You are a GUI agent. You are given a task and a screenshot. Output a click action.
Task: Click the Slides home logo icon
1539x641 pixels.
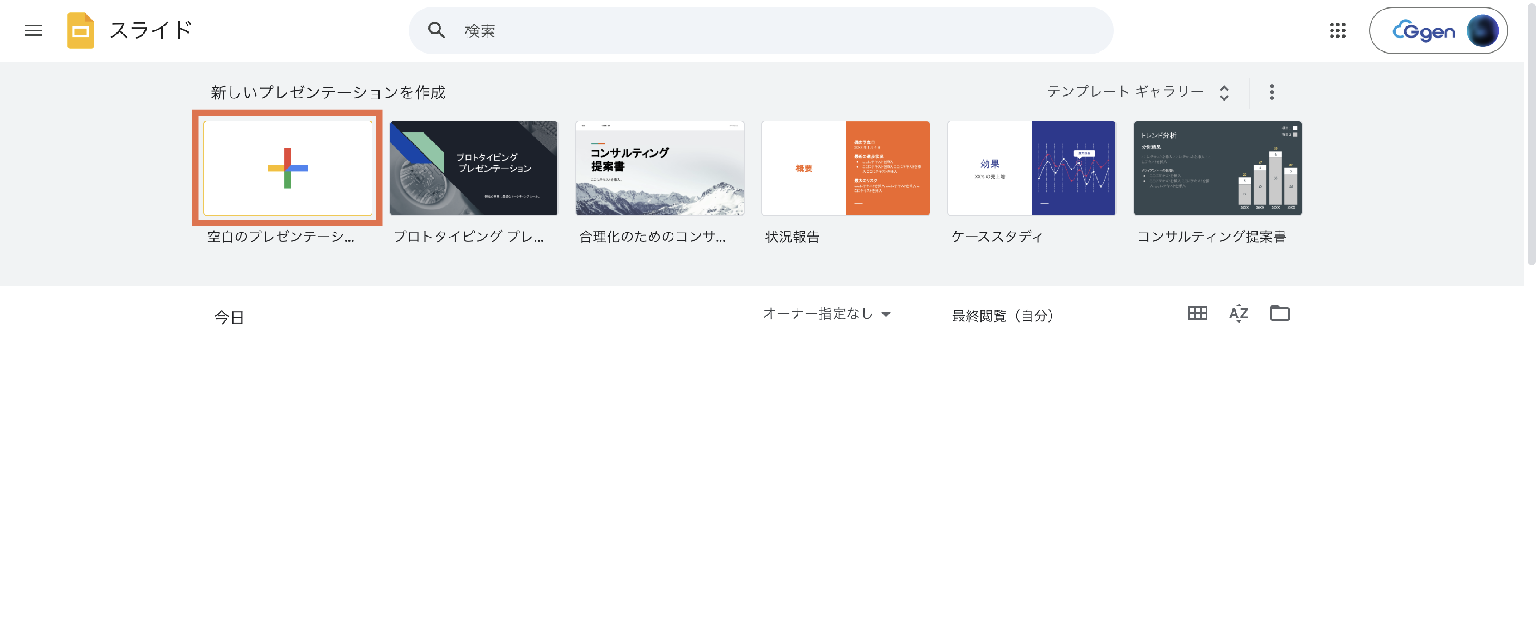click(x=81, y=30)
